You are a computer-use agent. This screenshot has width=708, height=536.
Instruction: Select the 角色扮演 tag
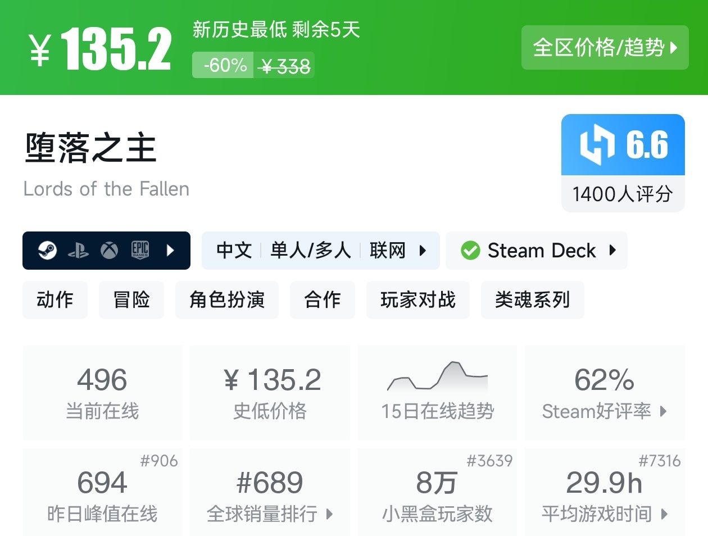[227, 300]
